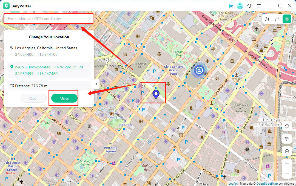Click the search arrow go button

click(x=89, y=19)
